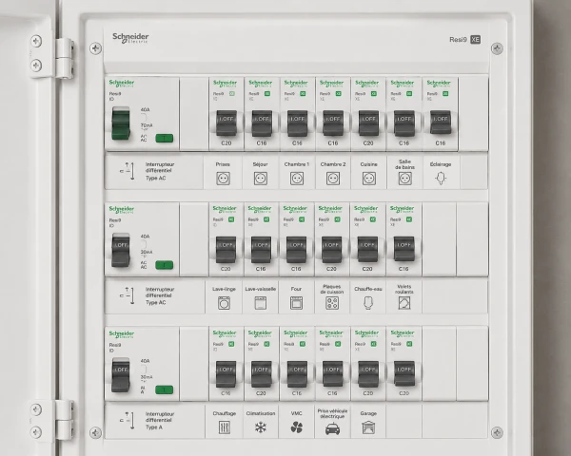Toggle the middle row 40A differential switch
The height and width of the screenshot is (456, 571).
121,250
